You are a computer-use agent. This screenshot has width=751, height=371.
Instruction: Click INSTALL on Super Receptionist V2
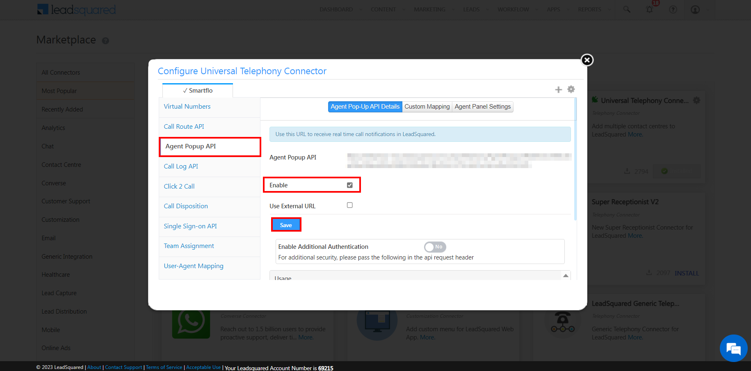tap(687, 273)
